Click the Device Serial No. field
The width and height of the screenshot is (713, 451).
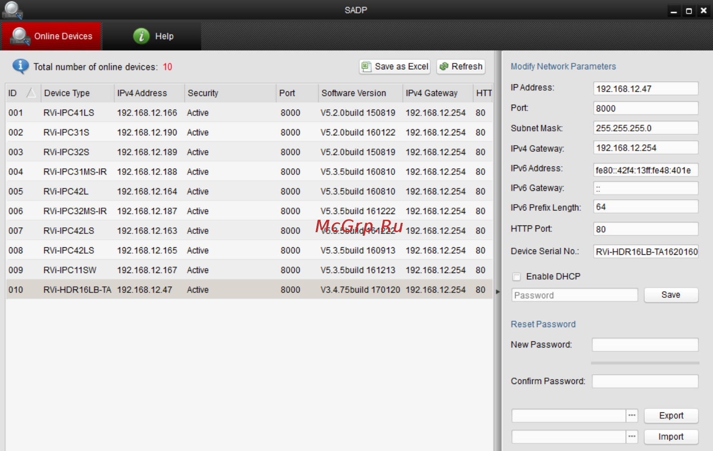click(x=645, y=252)
